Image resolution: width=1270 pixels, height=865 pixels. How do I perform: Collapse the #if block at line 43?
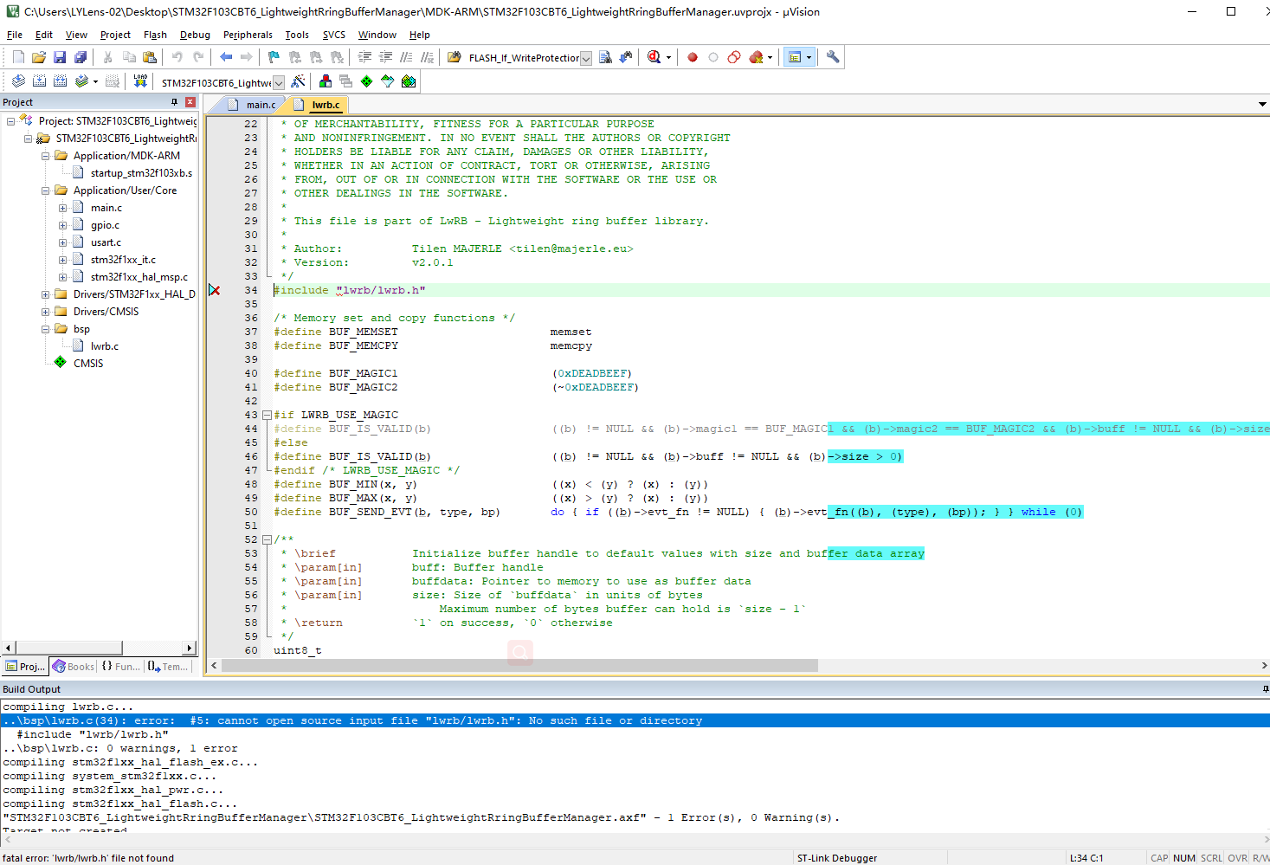(x=267, y=415)
